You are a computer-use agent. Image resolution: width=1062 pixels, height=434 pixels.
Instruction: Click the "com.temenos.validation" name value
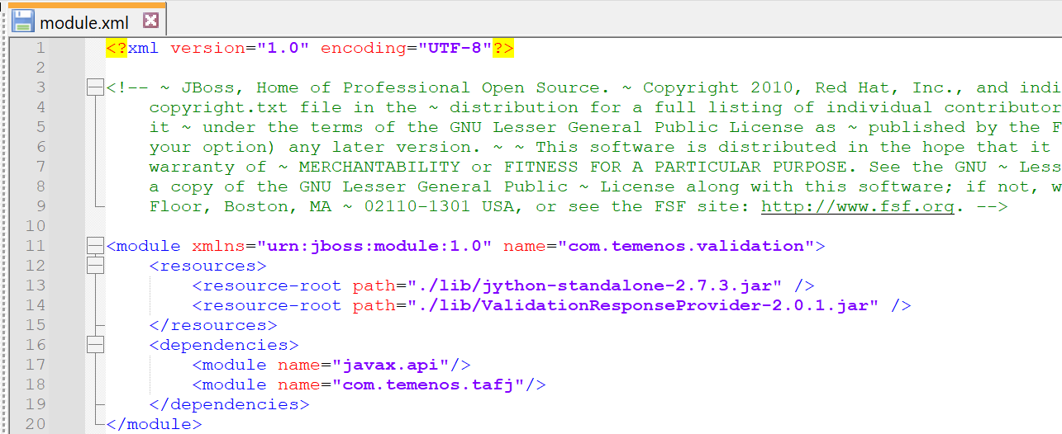coord(686,246)
